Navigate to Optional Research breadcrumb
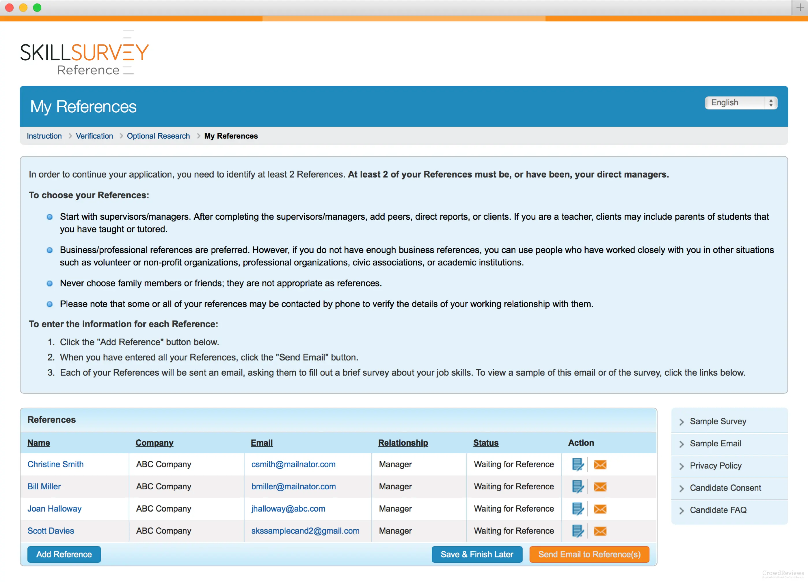The height and width of the screenshot is (582, 808). [x=158, y=136]
